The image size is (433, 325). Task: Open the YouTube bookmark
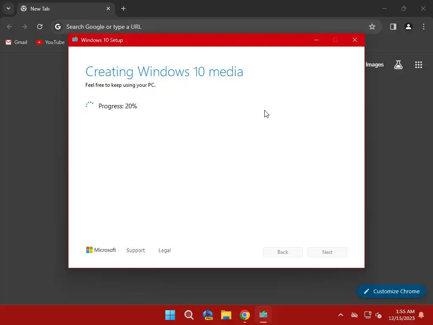point(50,42)
